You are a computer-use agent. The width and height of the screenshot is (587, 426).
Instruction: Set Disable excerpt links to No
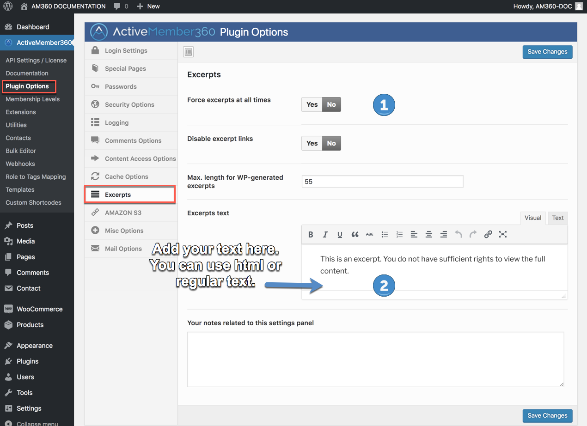(331, 143)
